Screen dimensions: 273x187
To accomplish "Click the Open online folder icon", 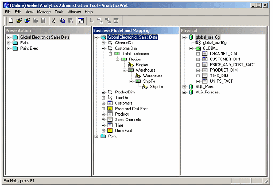I will [x=27, y=21].
